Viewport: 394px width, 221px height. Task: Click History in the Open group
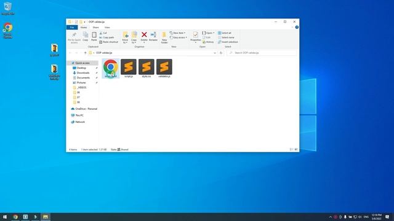tap(208, 42)
